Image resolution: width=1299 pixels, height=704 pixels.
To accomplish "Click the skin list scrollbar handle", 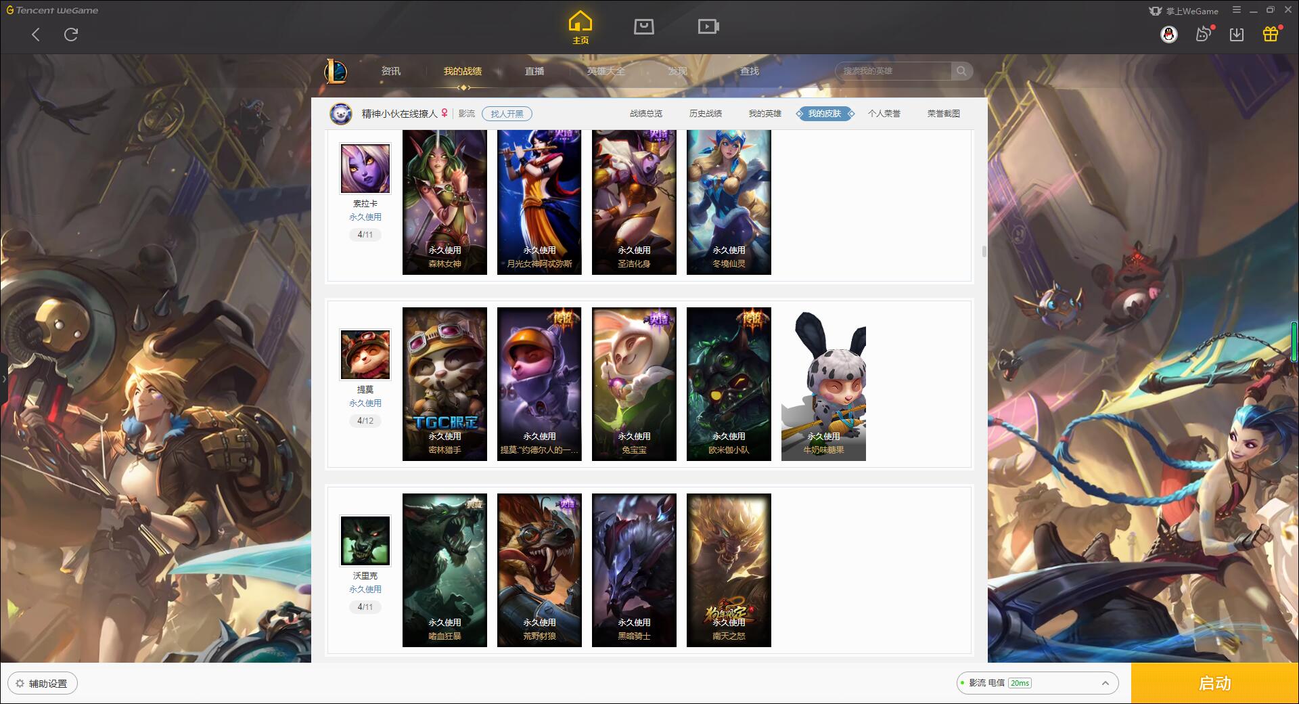I will pyautogui.click(x=984, y=251).
